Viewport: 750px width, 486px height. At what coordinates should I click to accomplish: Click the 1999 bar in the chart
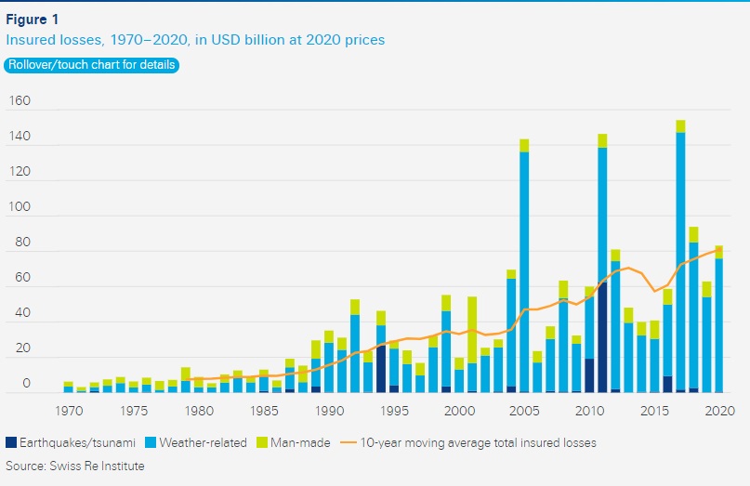446,344
